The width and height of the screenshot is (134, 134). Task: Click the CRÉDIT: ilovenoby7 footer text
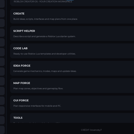point(91,130)
